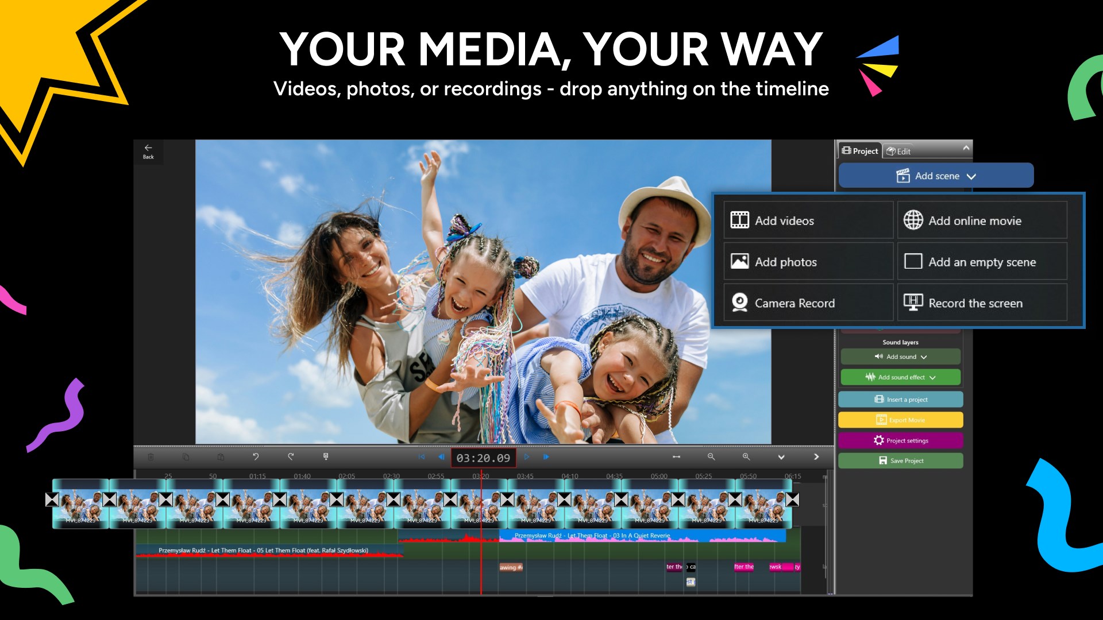
Task: Click Save Project
Action: 900,460
